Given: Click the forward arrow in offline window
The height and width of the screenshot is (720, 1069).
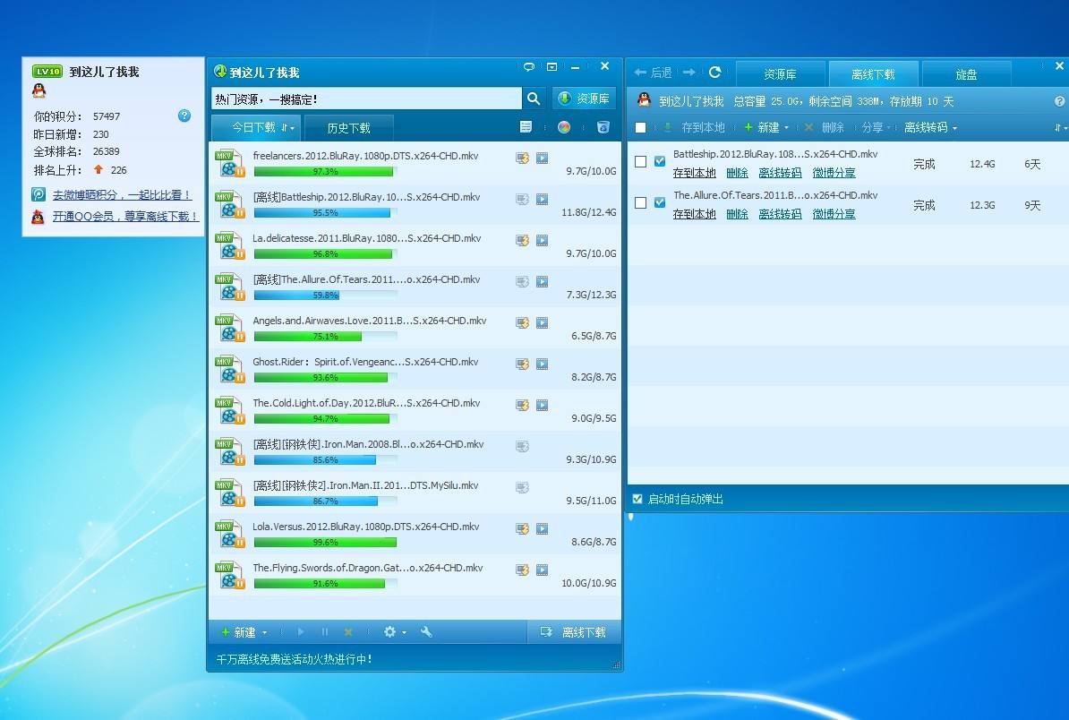Looking at the screenshot, I should (688, 73).
